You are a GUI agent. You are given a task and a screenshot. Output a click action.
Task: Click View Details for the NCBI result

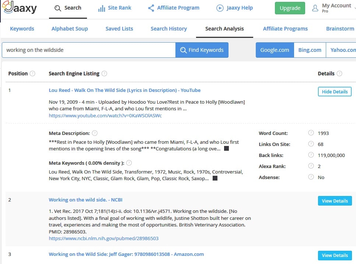coord(335,201)
